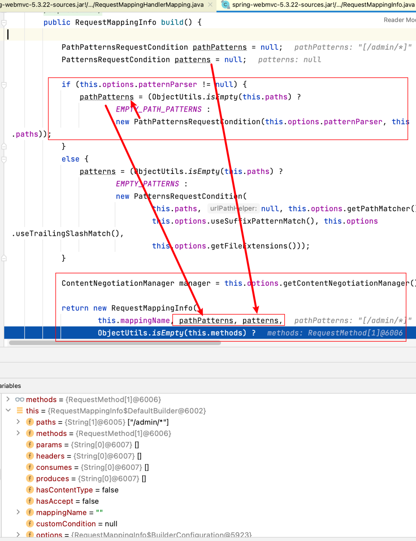This screenshot has width=416, height=541.
Task: Click the field icon next to customCondition
Action: point(30,523)
